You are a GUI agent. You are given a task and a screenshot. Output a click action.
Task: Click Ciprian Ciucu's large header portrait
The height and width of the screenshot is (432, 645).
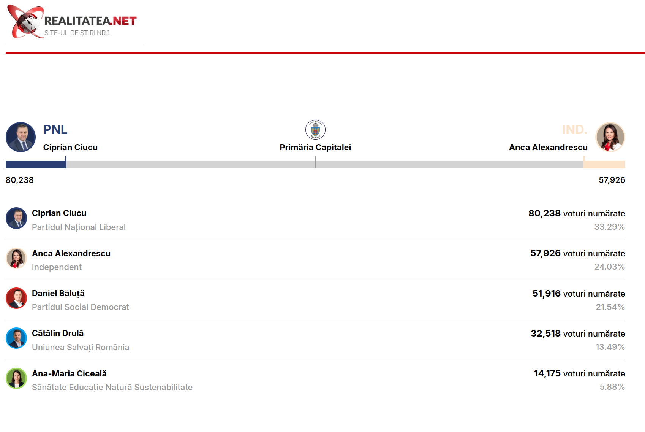pyautogui.click(x=21, y=137)
